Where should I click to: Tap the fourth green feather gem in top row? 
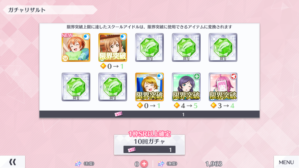186,48
